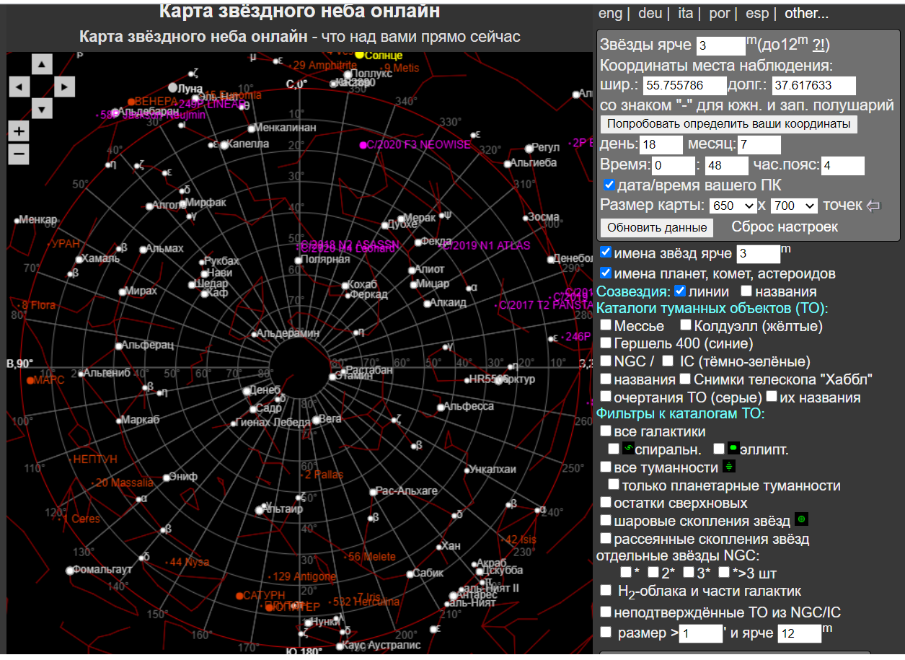Open other languages link
The image size is (905, 660).
click(807, 13)
